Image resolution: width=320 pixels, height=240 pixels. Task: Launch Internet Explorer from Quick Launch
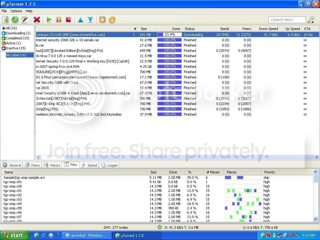coord(44,235)
